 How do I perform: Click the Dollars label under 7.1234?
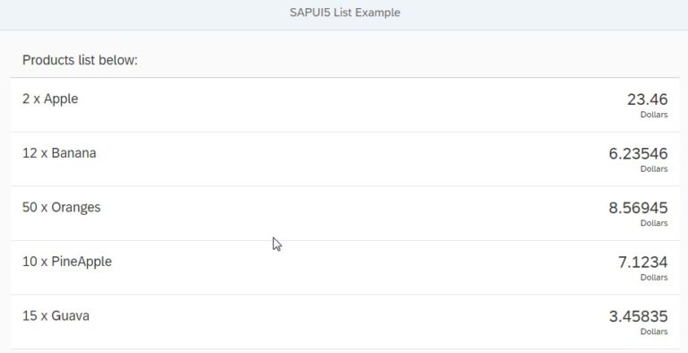click(654, 278)
